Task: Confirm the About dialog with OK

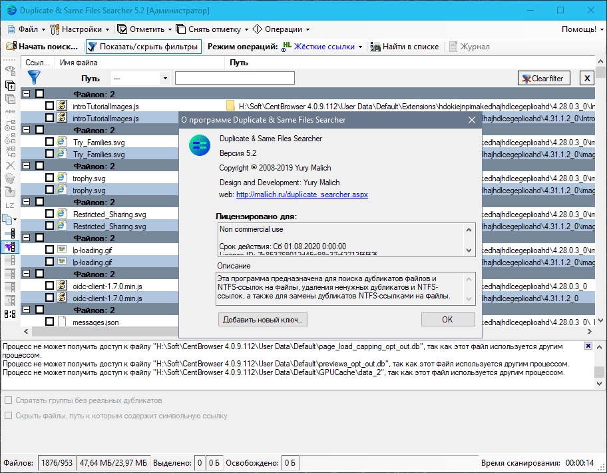Action: pyautogui.click(x=447, y=320)
